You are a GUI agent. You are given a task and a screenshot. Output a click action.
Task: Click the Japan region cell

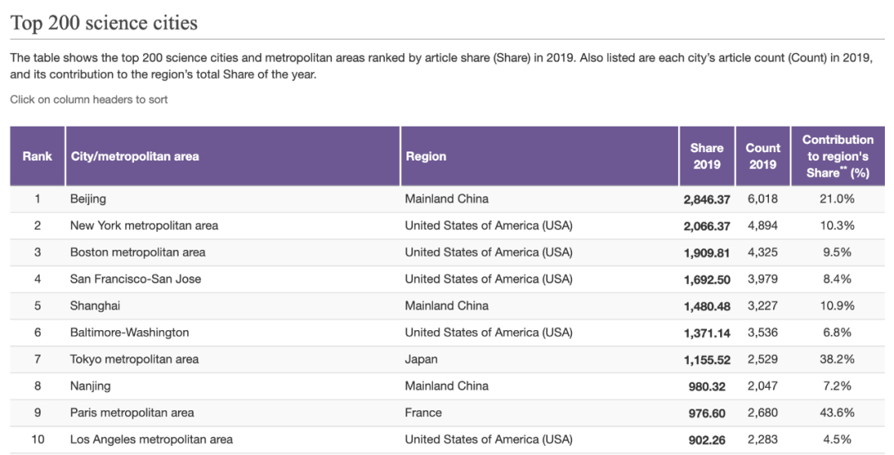(x=421, y=359)
